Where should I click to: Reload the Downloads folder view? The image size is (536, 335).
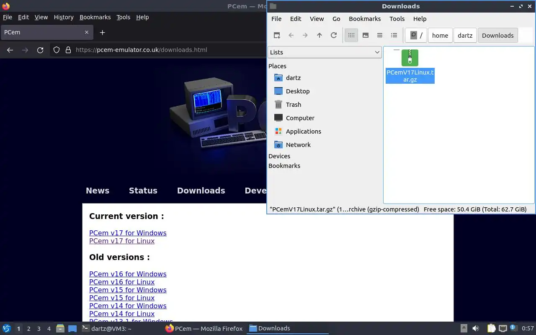click(x=334, y=36)
